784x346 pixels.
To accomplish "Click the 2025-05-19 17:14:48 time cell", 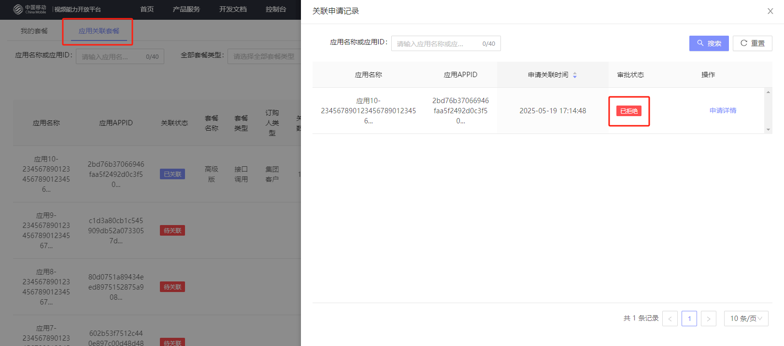I will pyautogui.click(x=553, y=111).
